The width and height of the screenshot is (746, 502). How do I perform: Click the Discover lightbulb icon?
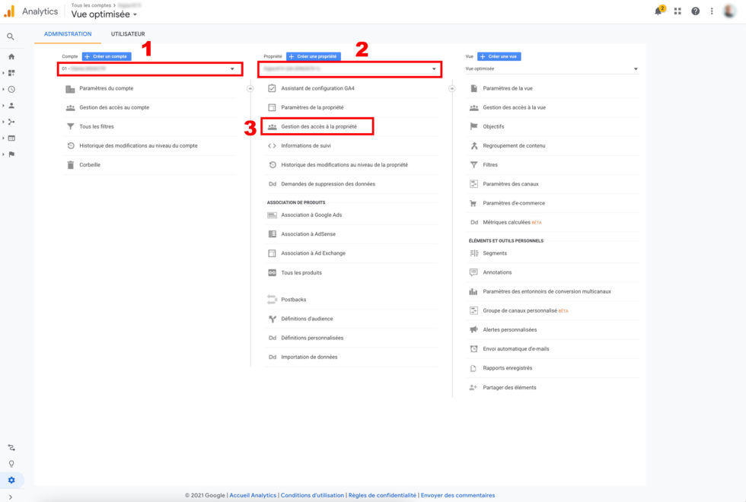pos(11,463)
